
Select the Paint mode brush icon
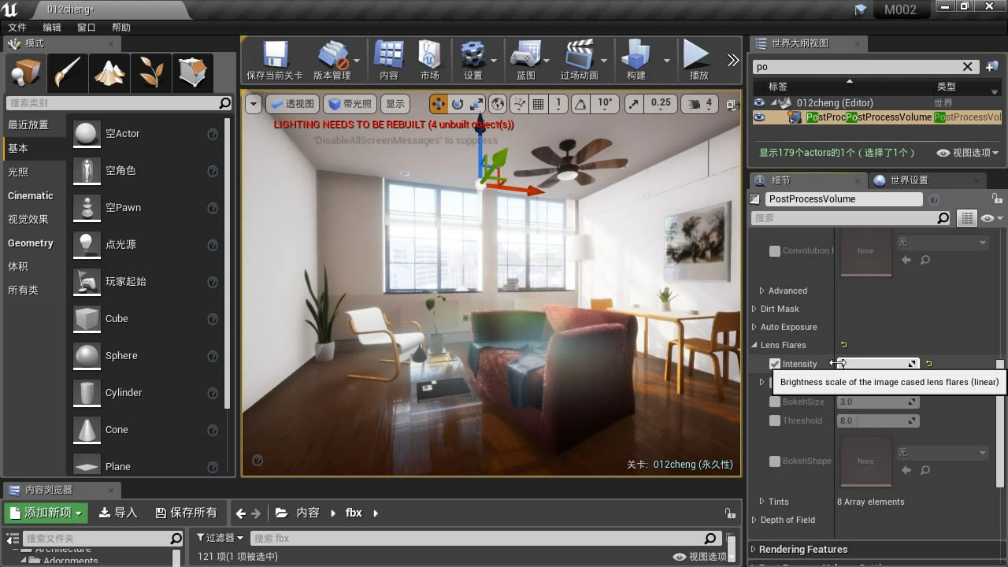pos(67,72)
